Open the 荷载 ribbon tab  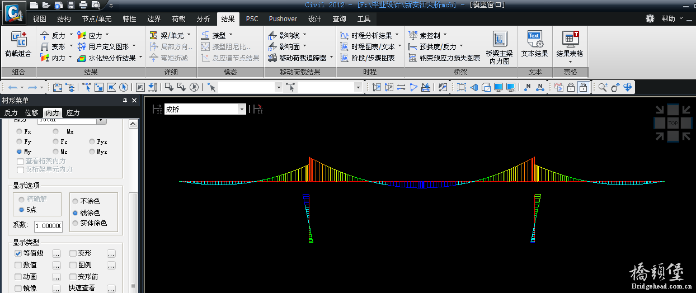click(x=179, y=18)
